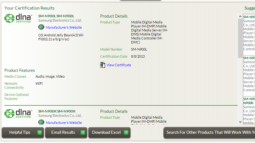Click the Product Features heading
Screen dimensions: 255x143
[x=19, y=70]
